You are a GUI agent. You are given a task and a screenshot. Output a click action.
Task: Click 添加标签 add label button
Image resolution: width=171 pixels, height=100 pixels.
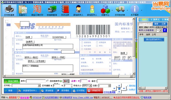click(x=48, y=90)
